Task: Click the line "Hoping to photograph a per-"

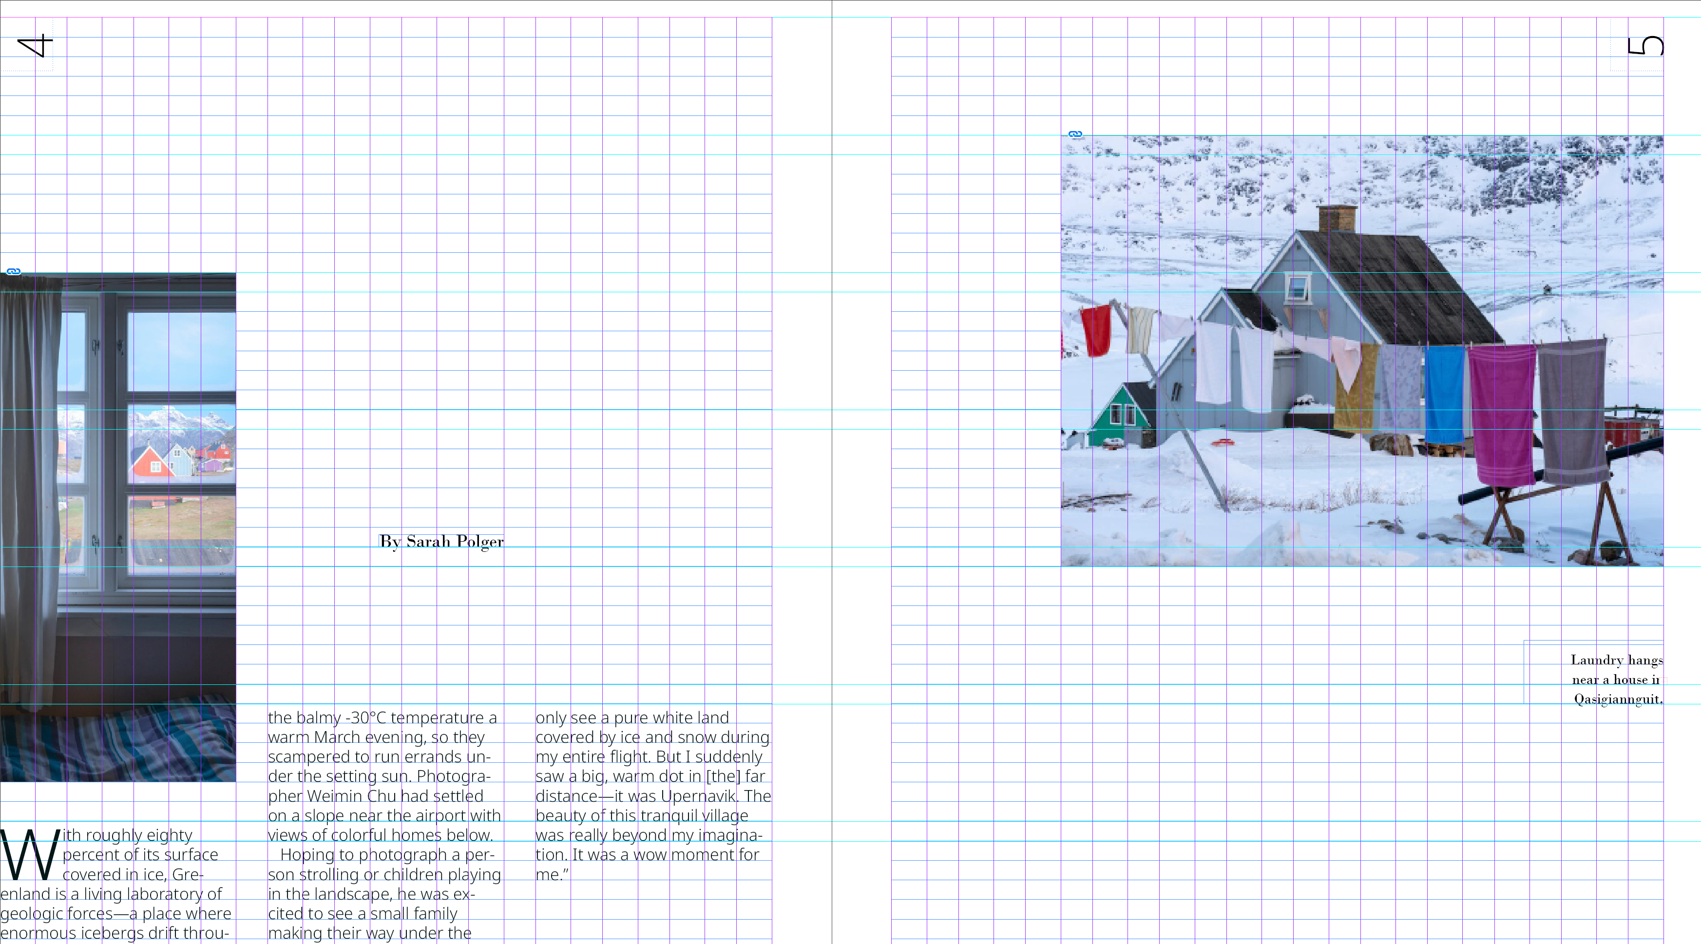Action: (x=387, y=855)
